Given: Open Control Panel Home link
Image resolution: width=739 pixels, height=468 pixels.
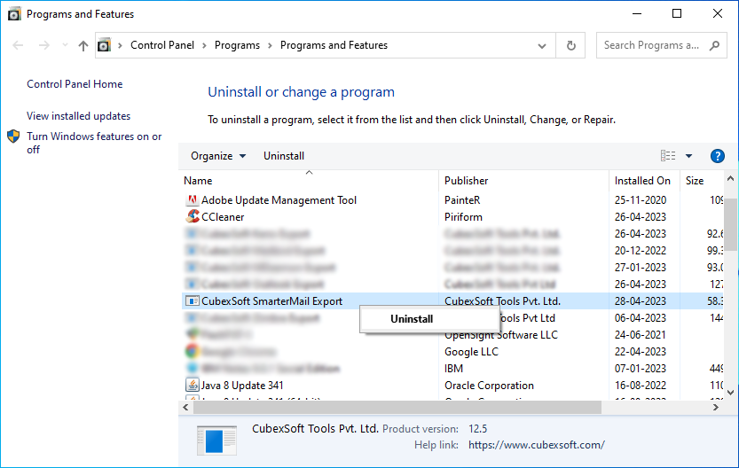Looking at the screenshot, I should pos(75,84).
